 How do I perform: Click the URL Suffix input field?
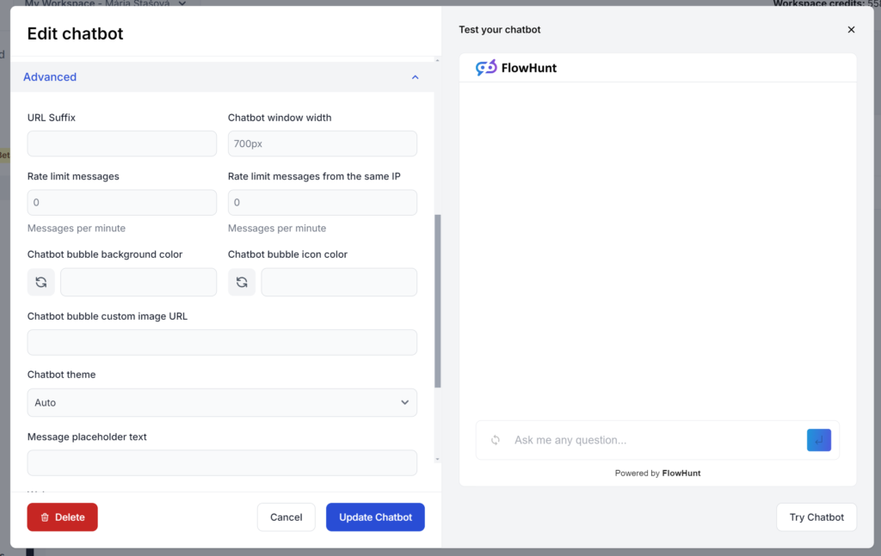pyautogui.click(x=122, y=144)
